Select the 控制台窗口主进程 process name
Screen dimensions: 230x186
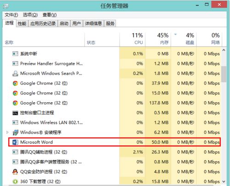[x=37, y=113]
